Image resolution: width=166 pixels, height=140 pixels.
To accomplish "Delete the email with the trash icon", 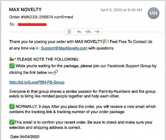I will [69, 32].
